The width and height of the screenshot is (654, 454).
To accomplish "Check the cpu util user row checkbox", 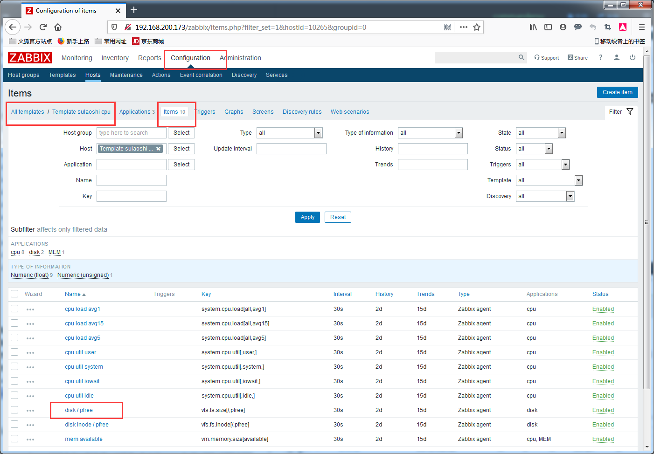I will [x=14, y=352].
